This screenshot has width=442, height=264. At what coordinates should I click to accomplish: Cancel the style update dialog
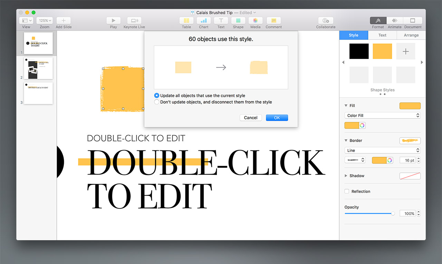click(251, 118)
